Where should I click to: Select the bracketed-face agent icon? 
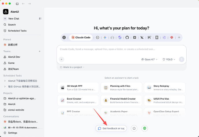112,37
